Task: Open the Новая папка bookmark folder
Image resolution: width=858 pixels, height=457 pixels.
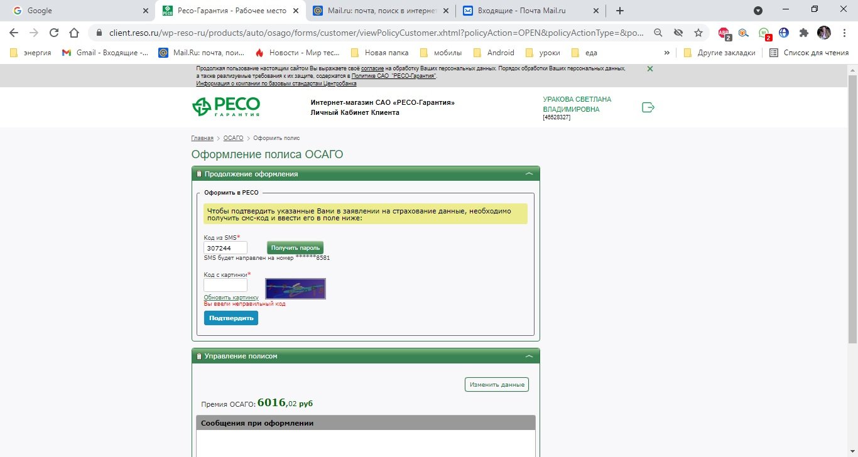Action: click(x=379, y=53)
